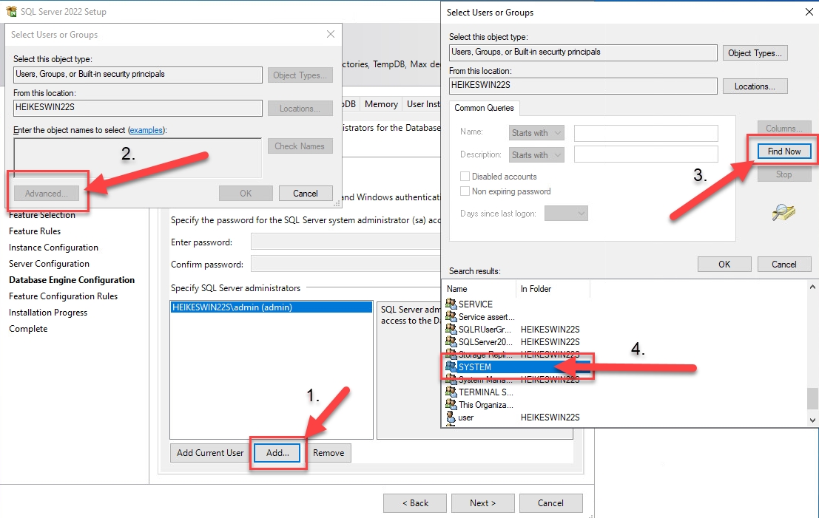Select Server Configuration in setup steps

[49, 264]
